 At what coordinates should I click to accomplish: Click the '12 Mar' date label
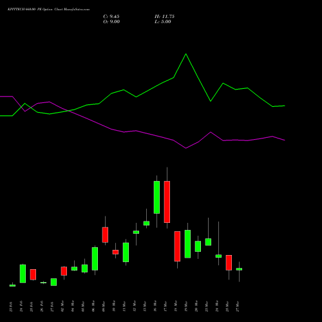tap(135, 307)
